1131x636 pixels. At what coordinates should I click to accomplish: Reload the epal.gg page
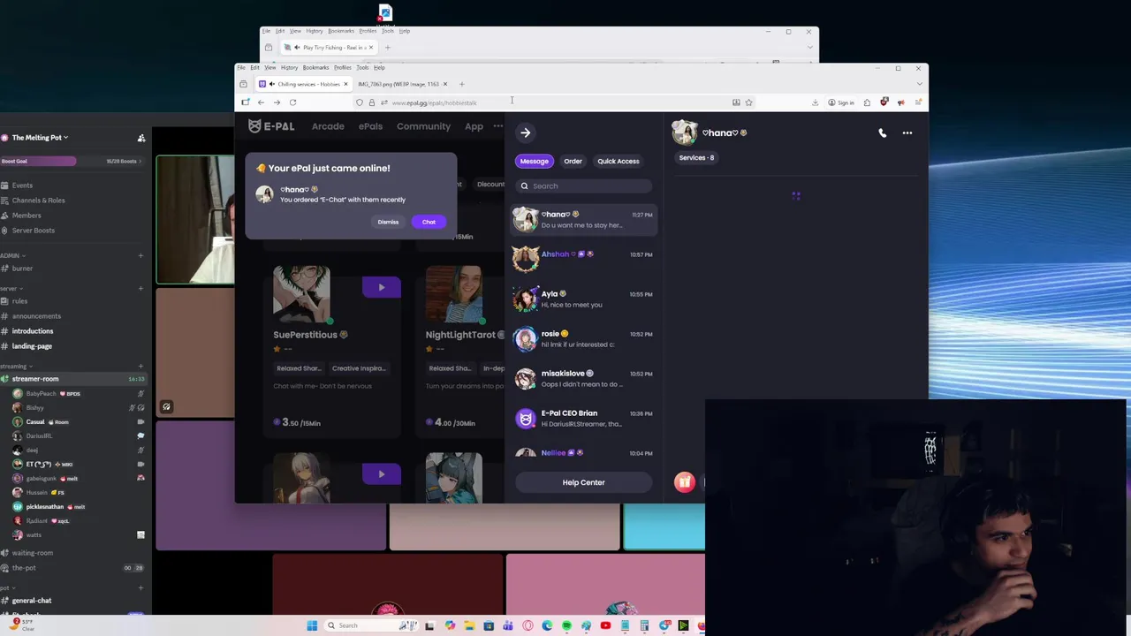click(292, 102)
